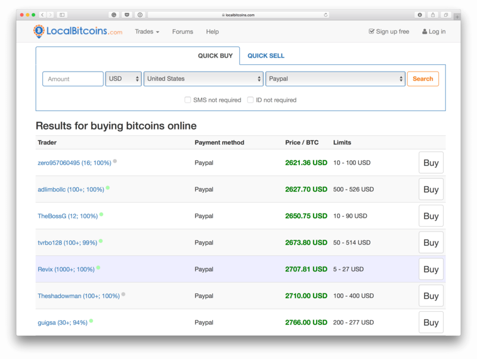Open the Paypal payment method dropdown

pyautogui.click(x=335, y=79)
